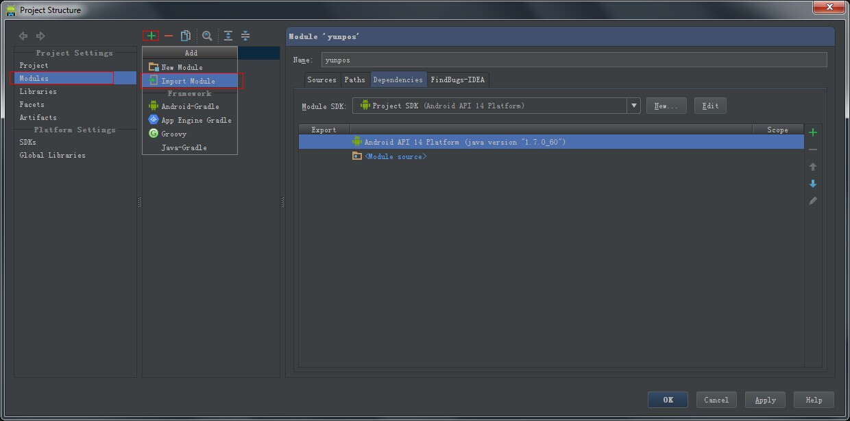Select Groovy framework entry
The width and height of the screenshot is (850, 421).
click(x=190, y=134)
